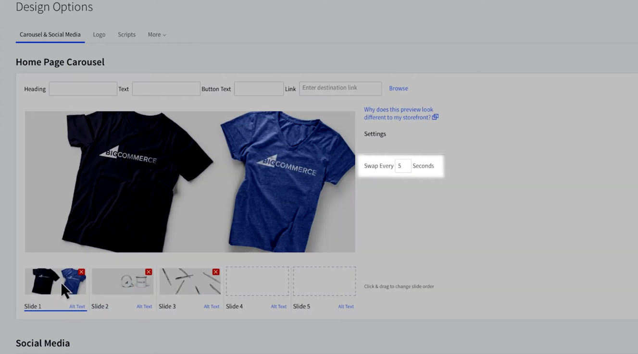Focus the Text input field
The width and height of the screenshot is (638, 354).
(166, 89)
